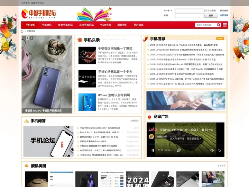The width and height of the screenshot is (249, 187).
Task: Click the teacup icon beside 手机头条
Action: click(x=80, y=40)
